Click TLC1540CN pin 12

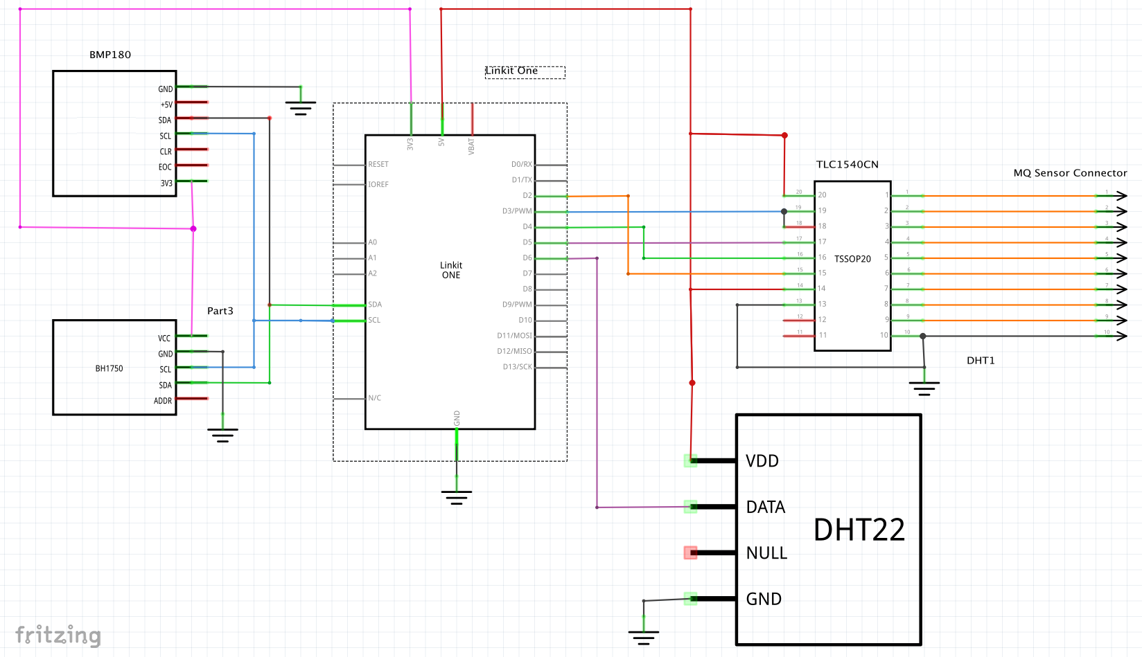(799, 321)
